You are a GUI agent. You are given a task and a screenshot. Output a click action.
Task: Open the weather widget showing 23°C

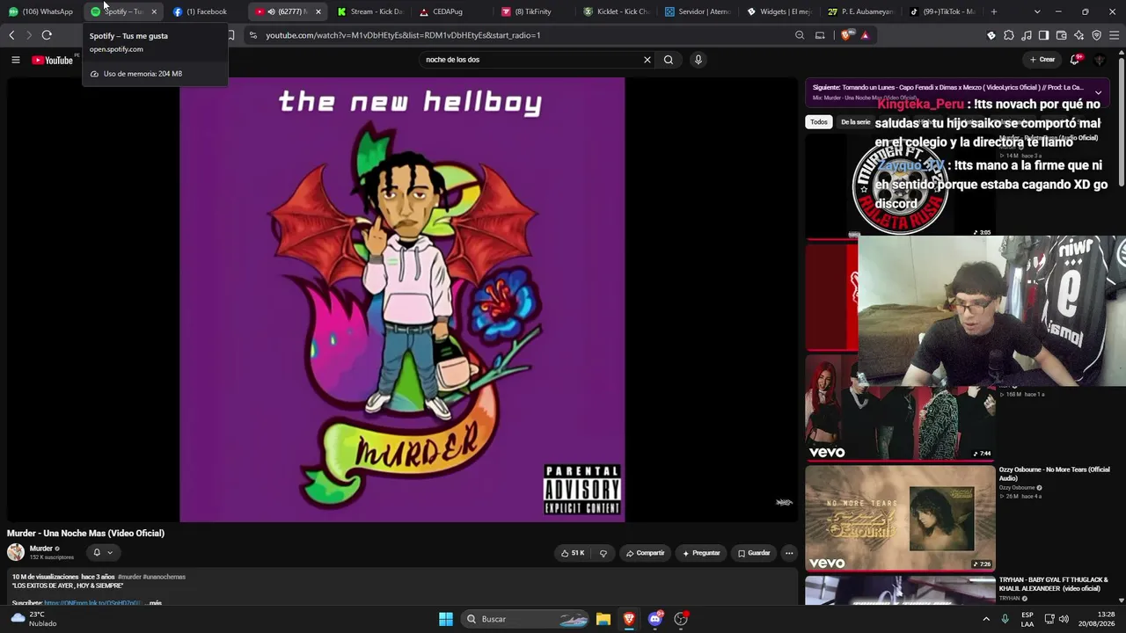point(33,619)
